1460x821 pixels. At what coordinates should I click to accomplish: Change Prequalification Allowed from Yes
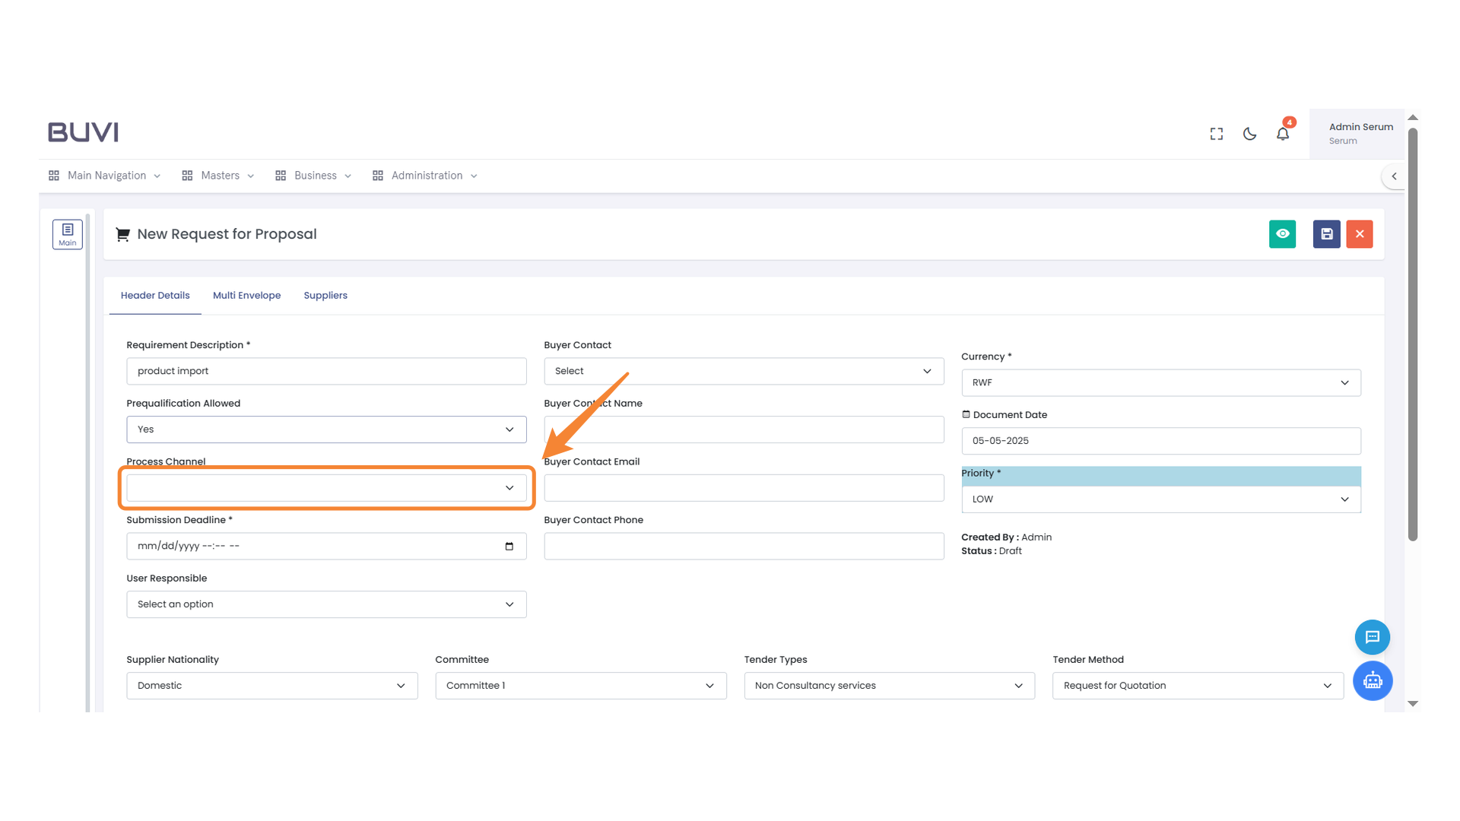(325, 429)
